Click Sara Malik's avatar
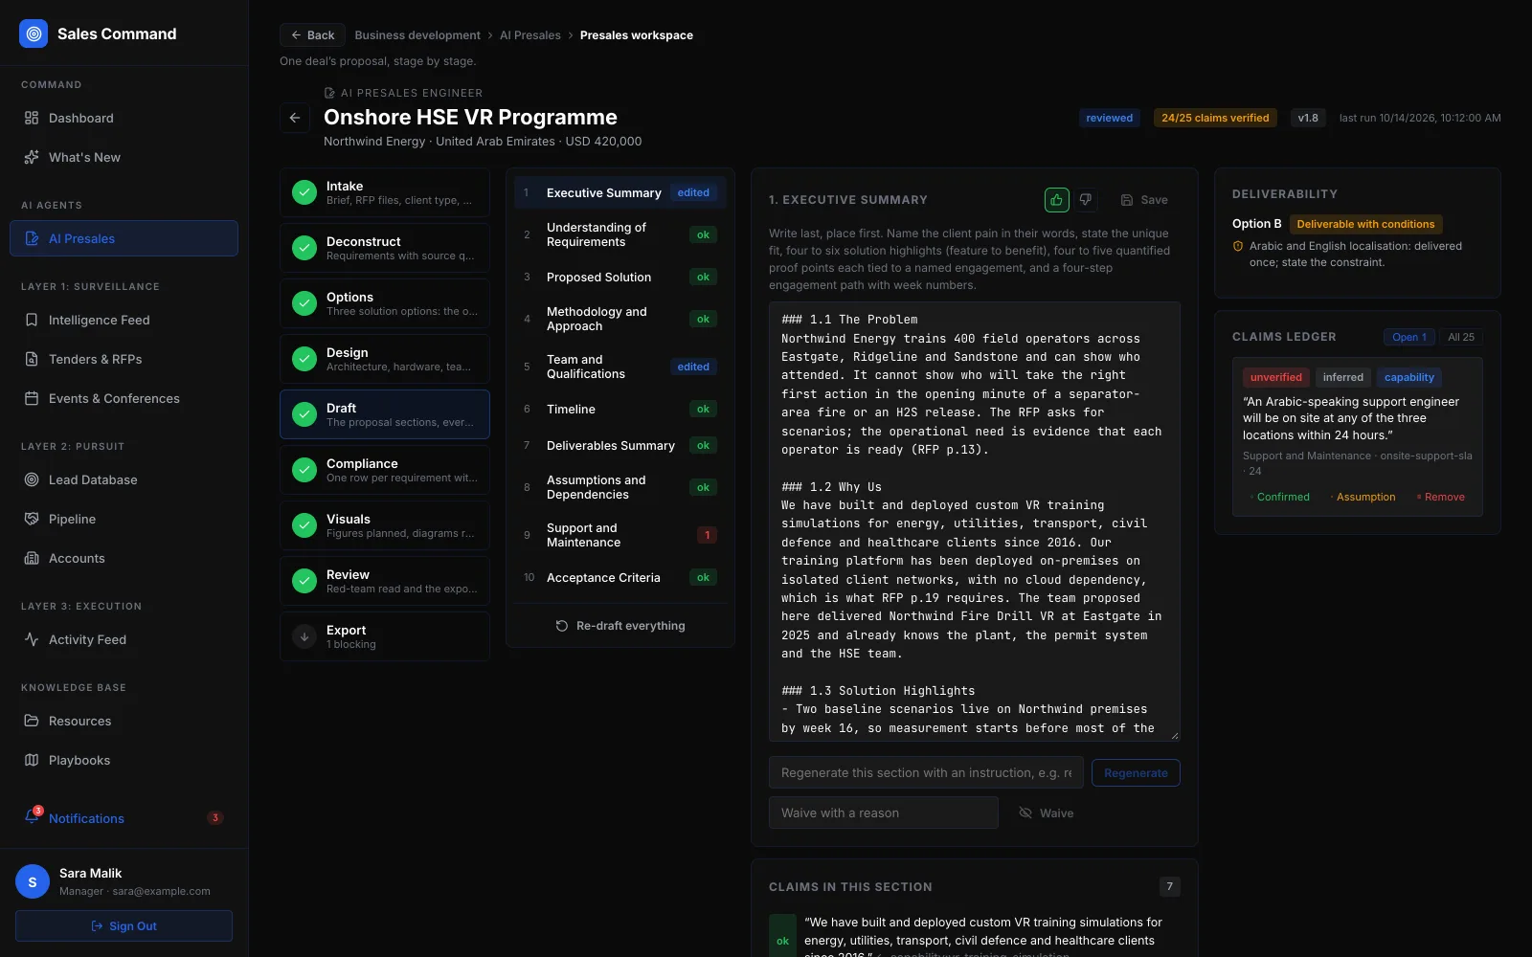Viewport: 1532px width, 957px height. (x=33, y=881)
